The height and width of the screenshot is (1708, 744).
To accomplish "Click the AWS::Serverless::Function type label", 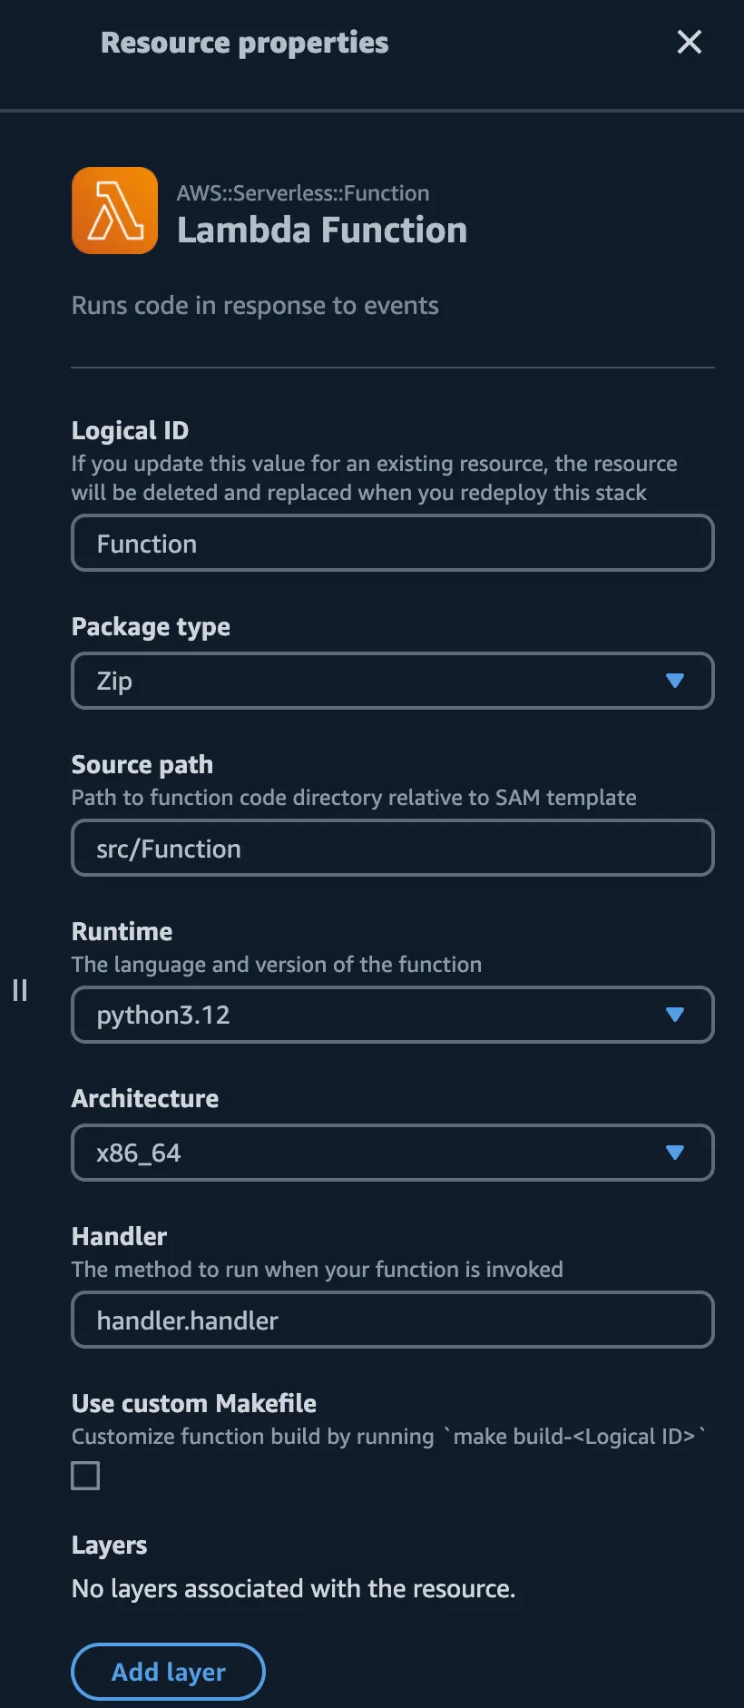I will coord(303,192).
